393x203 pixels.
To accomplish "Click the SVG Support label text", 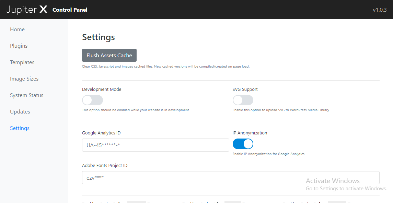I will (245, 89).
